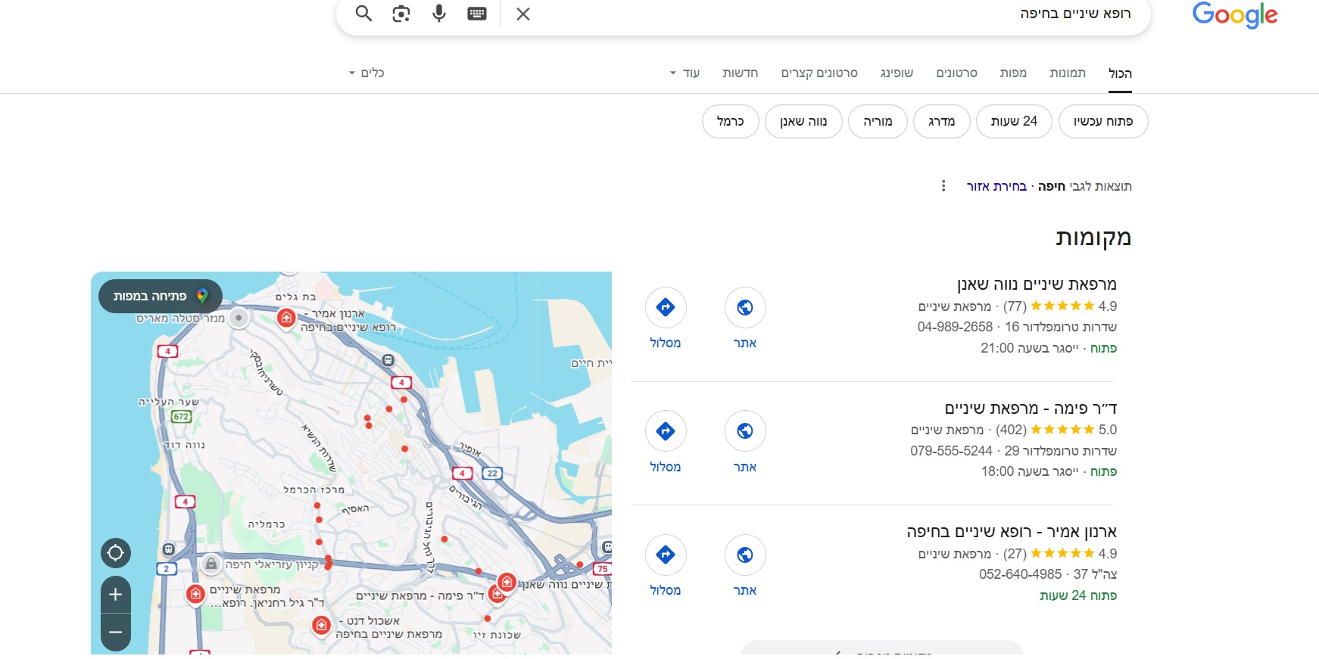Zoom in the map with plus
The image size is (1319, 659).
(x=116, y=595)
